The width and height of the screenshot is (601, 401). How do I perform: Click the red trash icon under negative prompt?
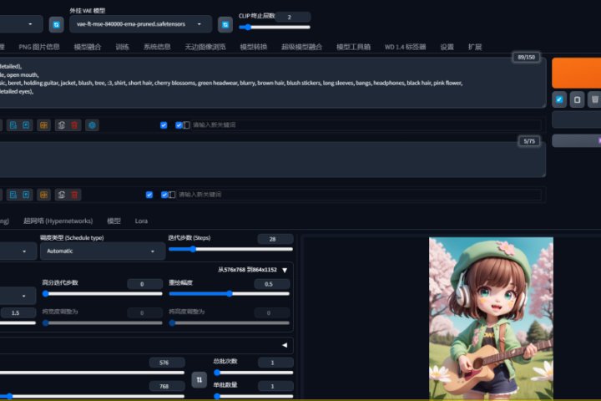74,195
